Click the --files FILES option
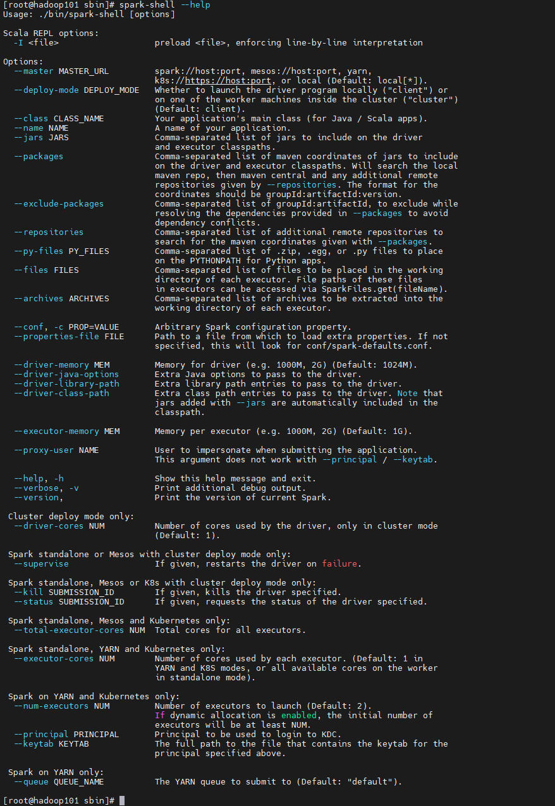 pos(46,270)
